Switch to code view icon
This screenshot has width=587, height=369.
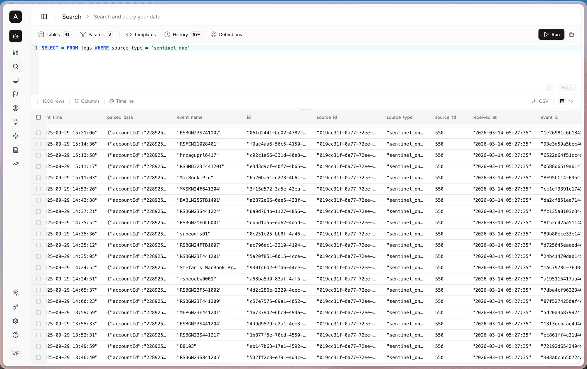click(x=571, y=101)
